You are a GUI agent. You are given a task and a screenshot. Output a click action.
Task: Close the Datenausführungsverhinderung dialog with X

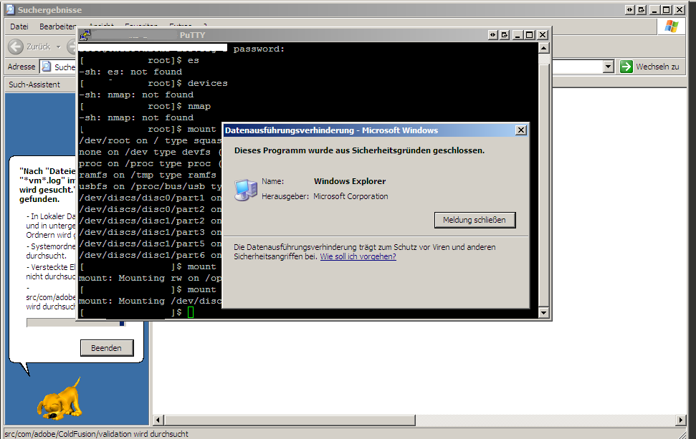click(x=521, y=130)
